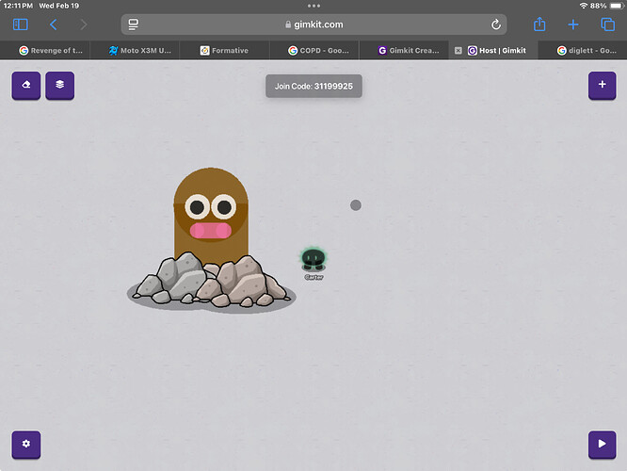
Task: Toggle the Safari sidebar
Action: 21,24
